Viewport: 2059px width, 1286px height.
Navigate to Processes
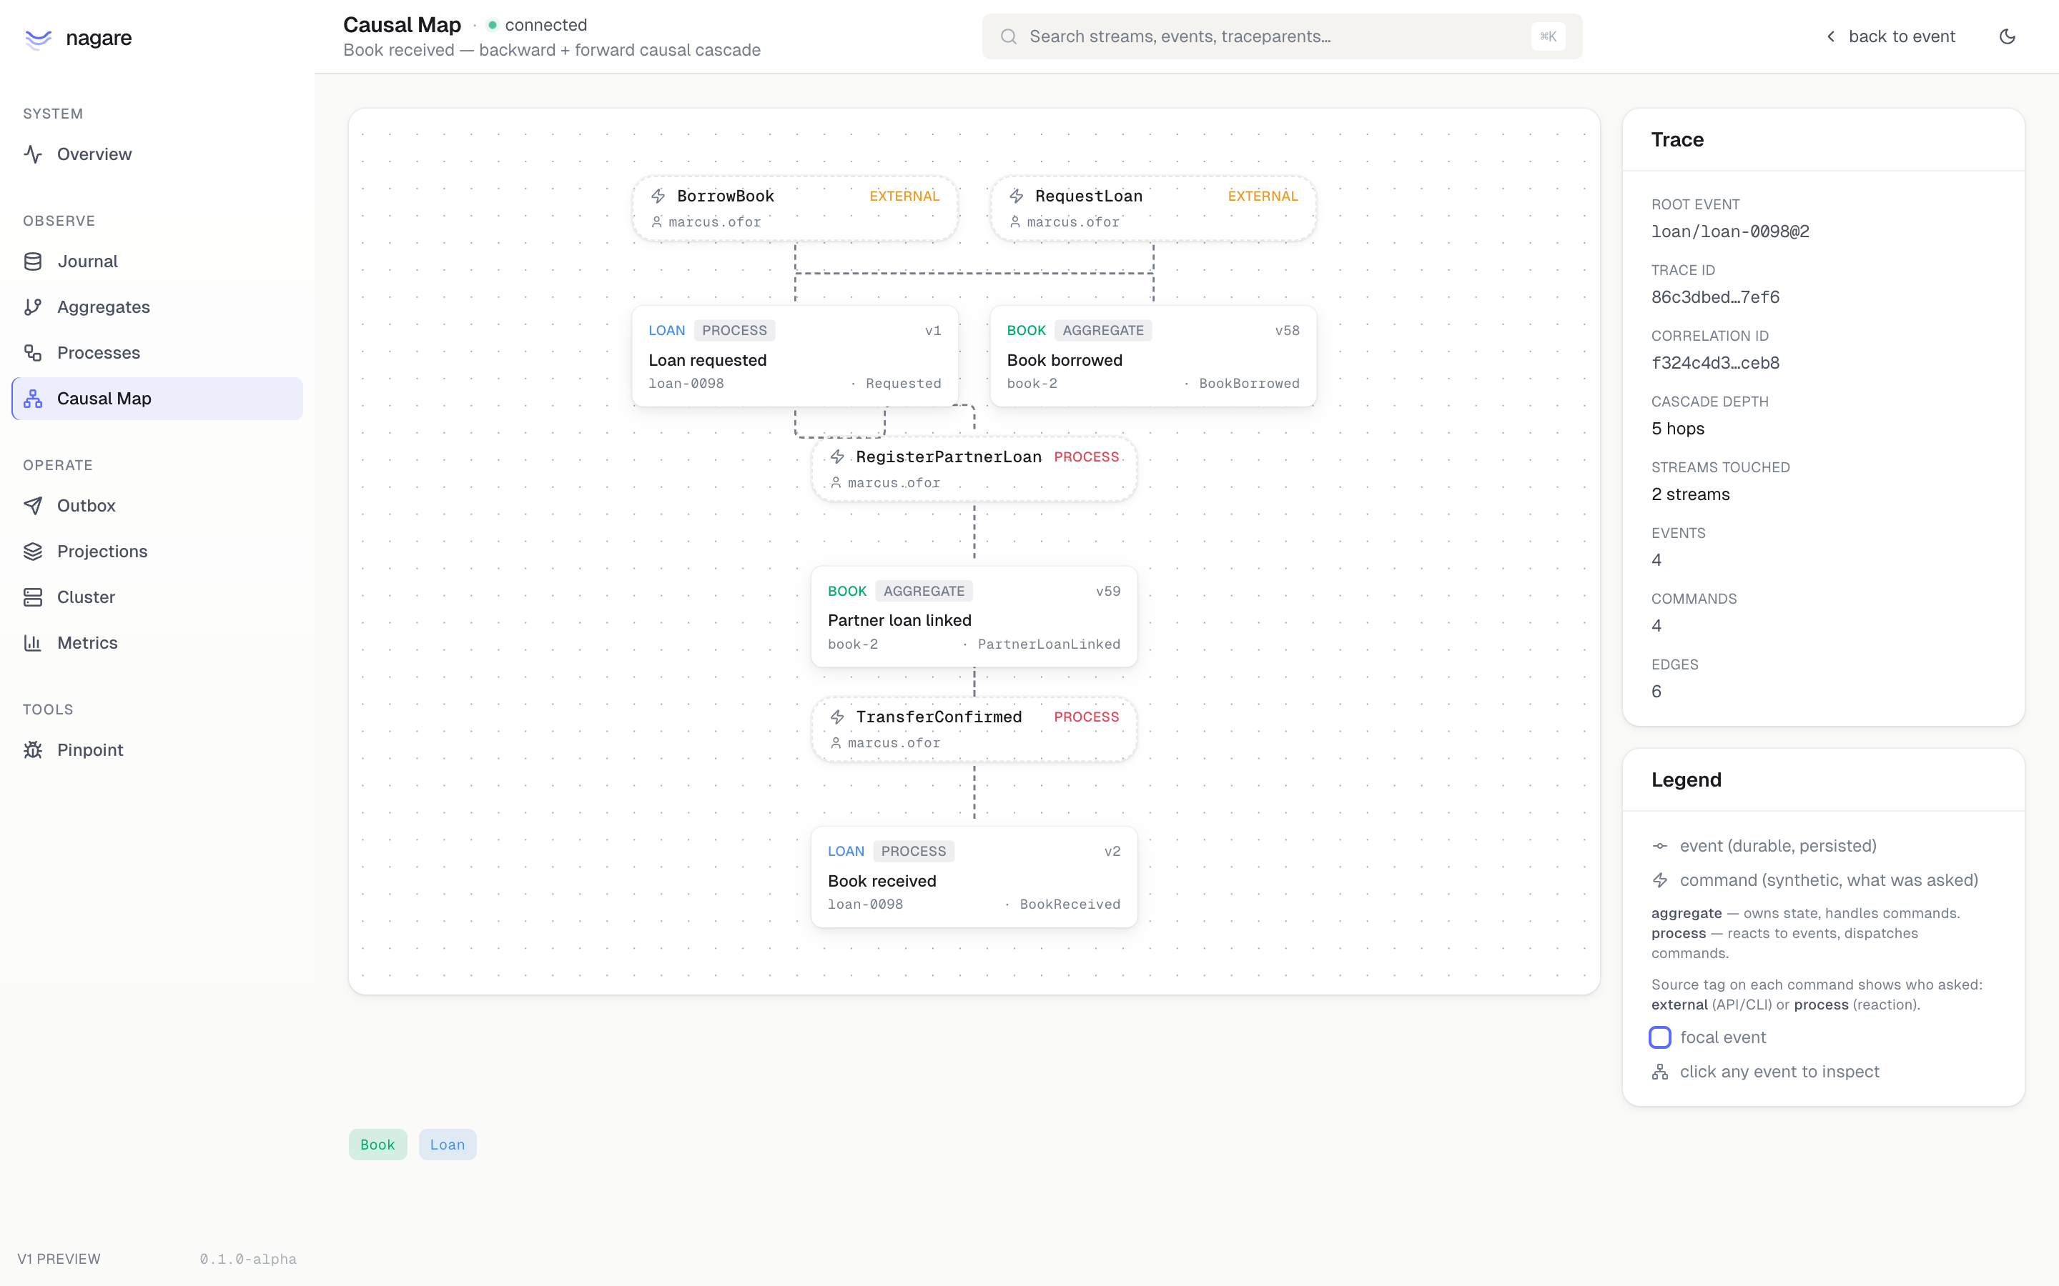tap(157, 353)
